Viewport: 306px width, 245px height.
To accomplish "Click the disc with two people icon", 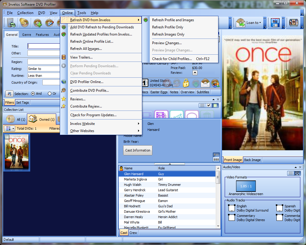I will click(215, 83).
